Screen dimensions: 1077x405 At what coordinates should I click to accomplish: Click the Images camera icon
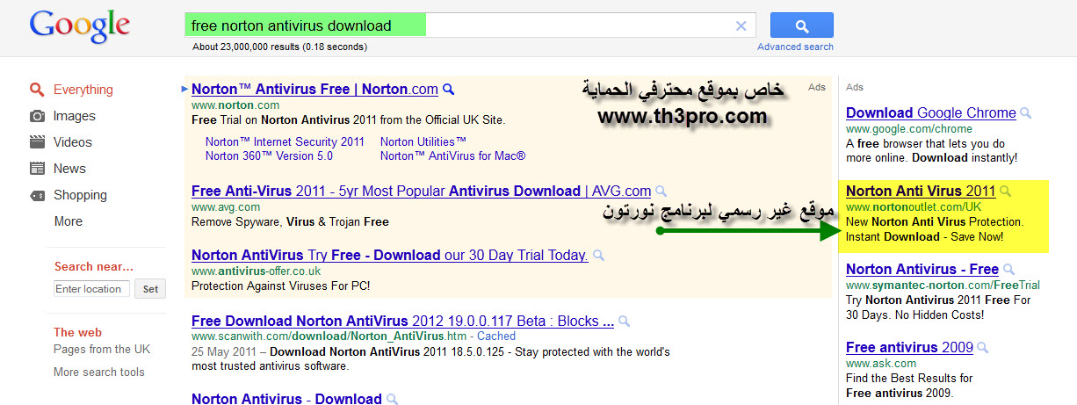37,116
